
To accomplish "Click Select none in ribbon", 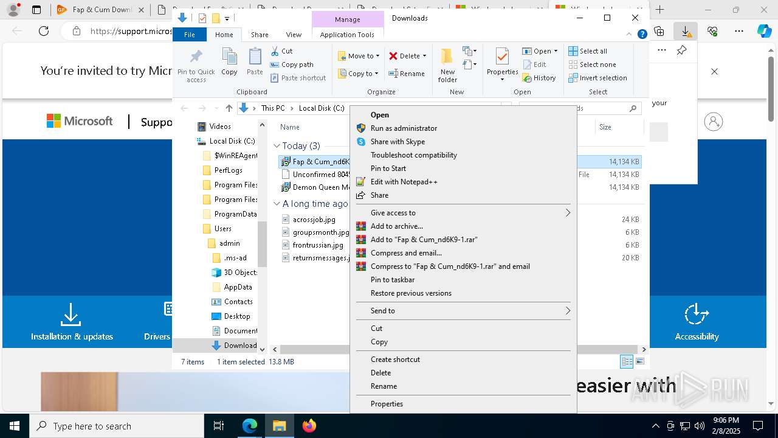I will [593, 64].
